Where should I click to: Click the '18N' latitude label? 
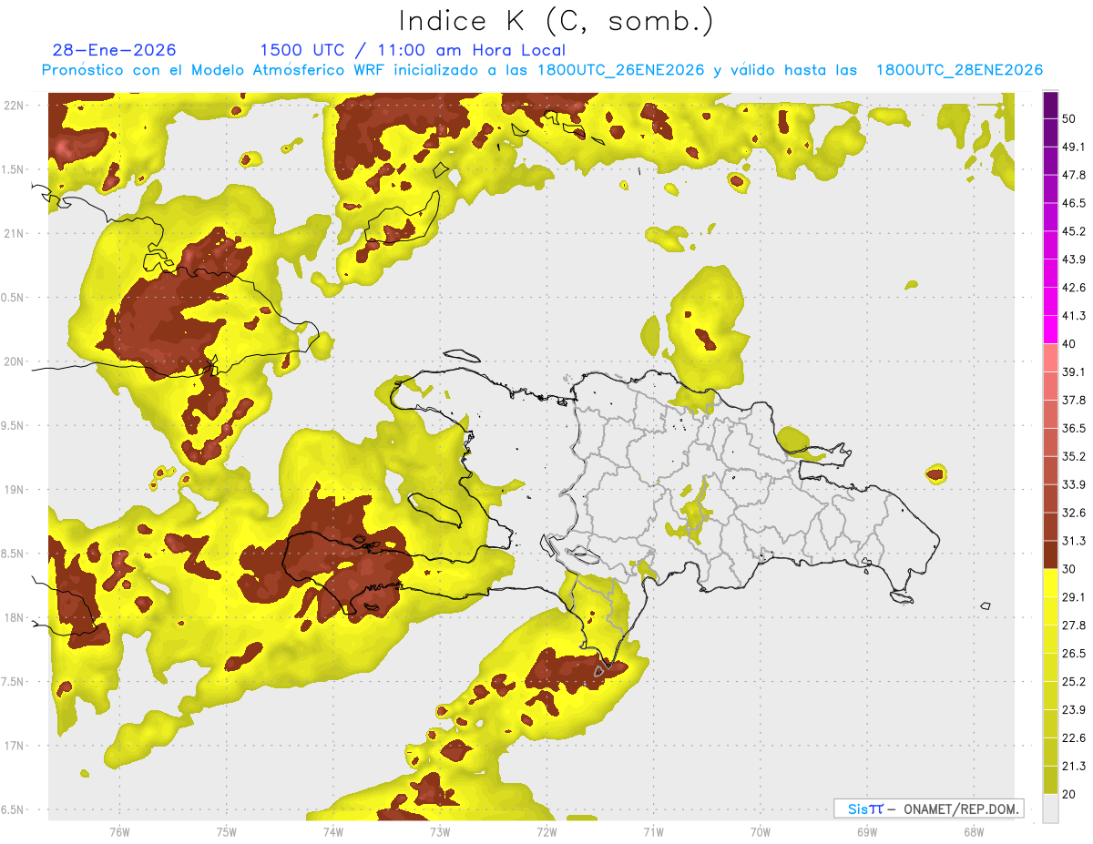13,617
